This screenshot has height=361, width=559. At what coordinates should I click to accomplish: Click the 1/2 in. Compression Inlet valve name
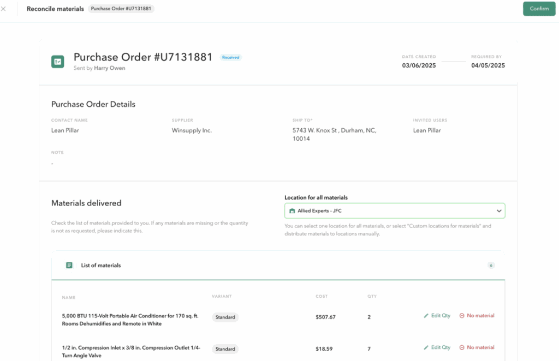click(131, 351)
